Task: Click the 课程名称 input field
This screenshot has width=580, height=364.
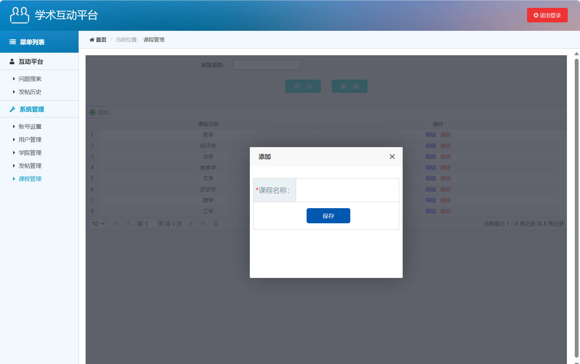Action: [347, 190]
